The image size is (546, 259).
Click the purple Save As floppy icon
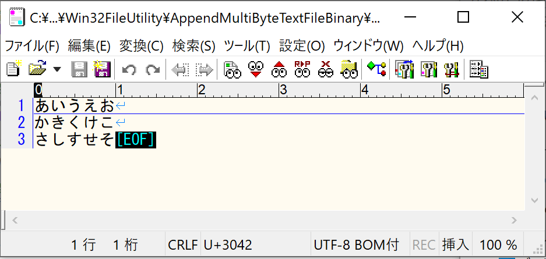click(101, 69)
